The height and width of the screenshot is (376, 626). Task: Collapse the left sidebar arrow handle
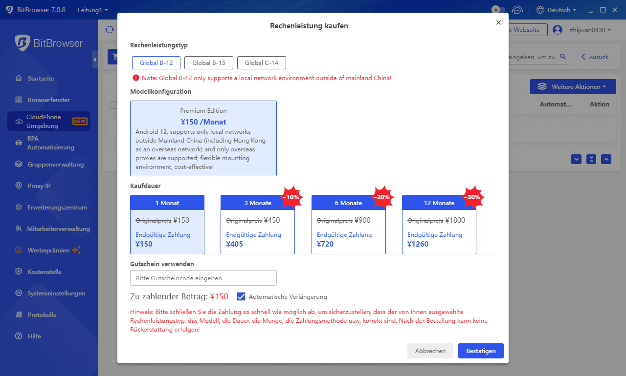(94, 59)
